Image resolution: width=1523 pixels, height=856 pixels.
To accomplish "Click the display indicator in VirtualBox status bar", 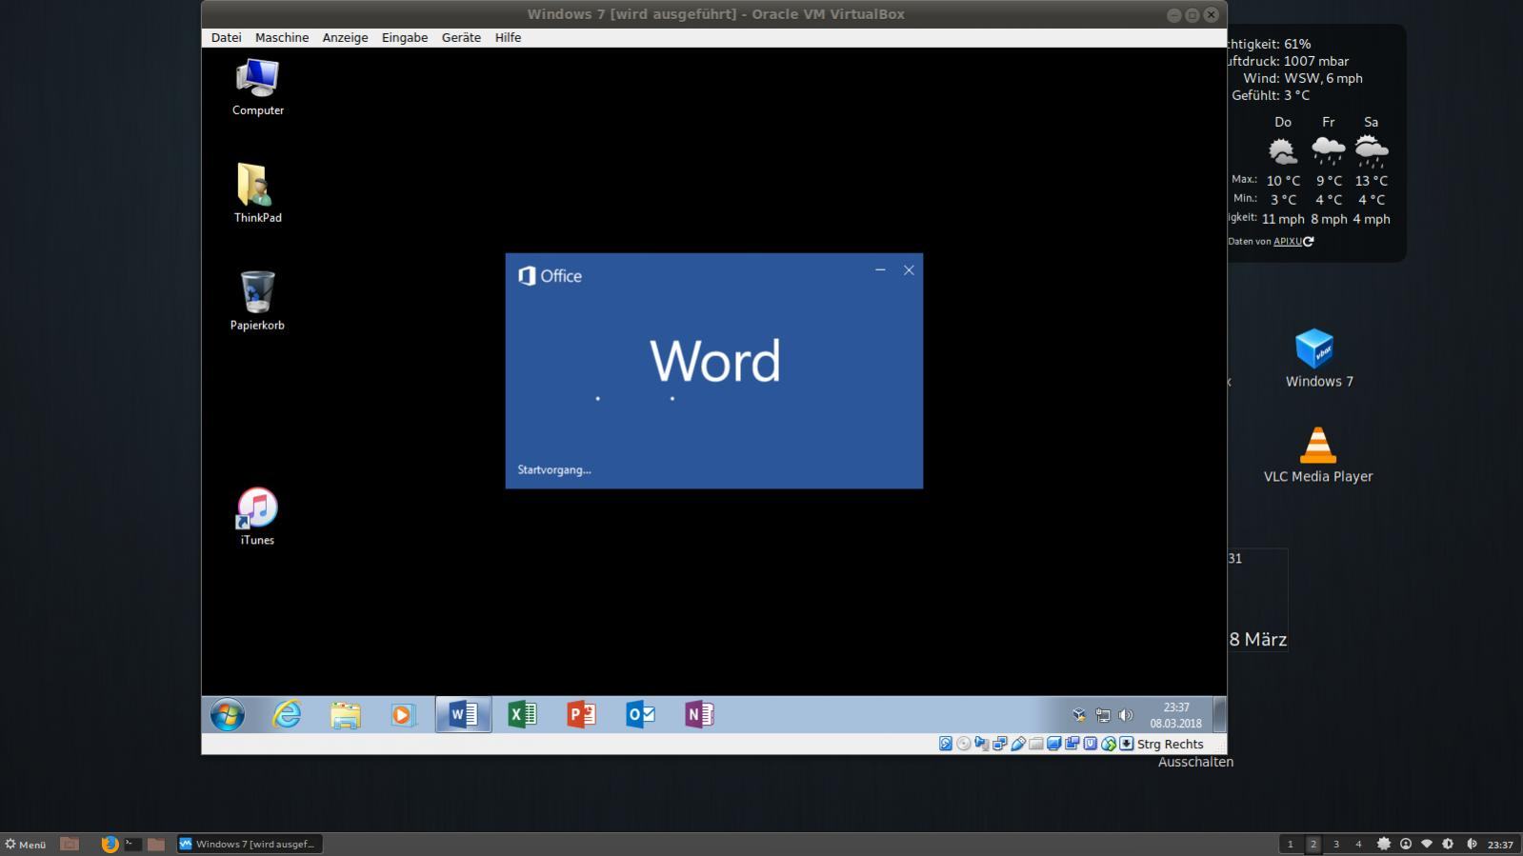I will click(x=1054, y=744).
